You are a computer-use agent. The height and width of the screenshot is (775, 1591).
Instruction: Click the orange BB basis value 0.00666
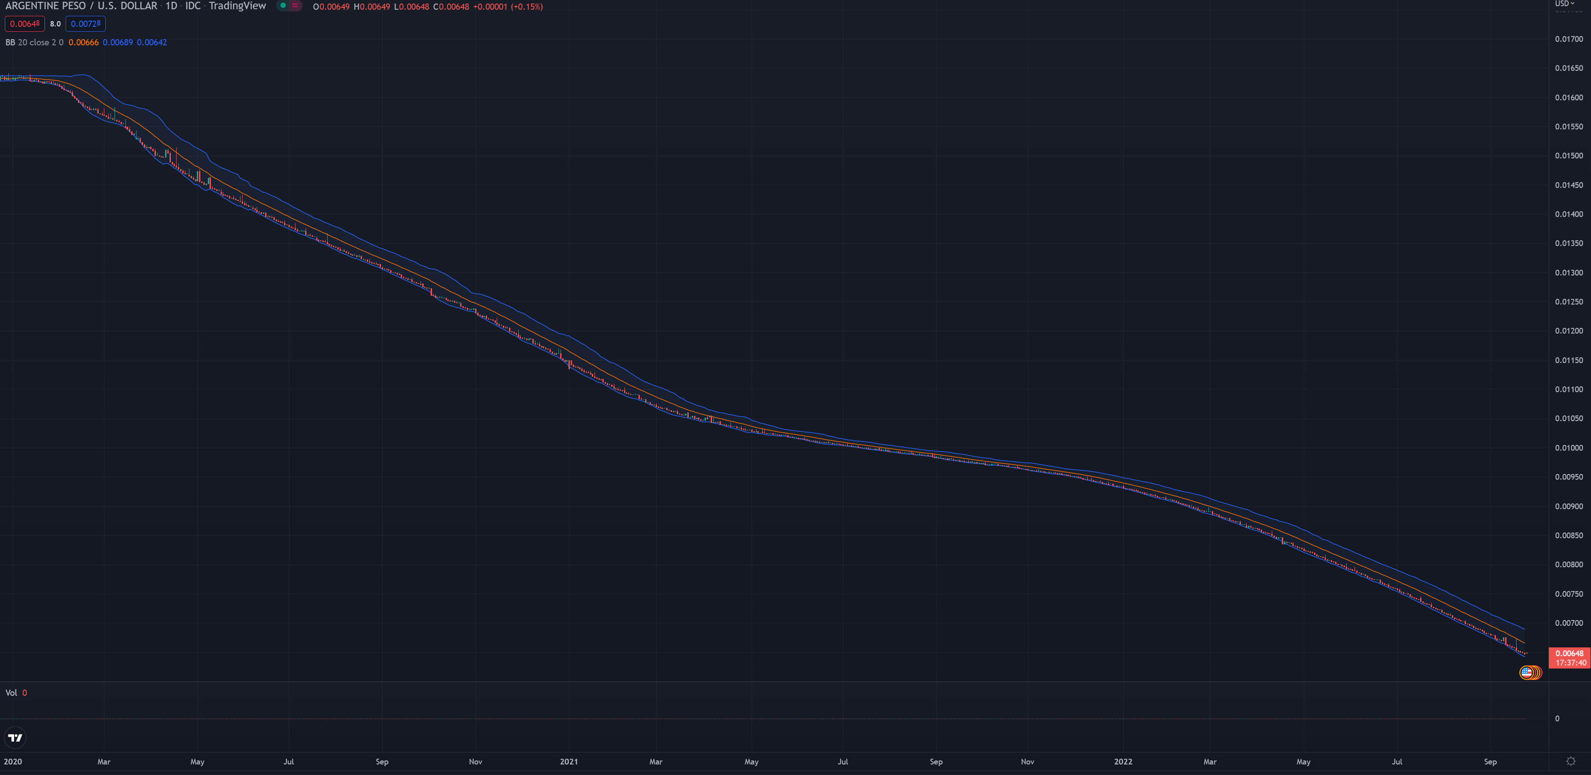coord(83,43)
